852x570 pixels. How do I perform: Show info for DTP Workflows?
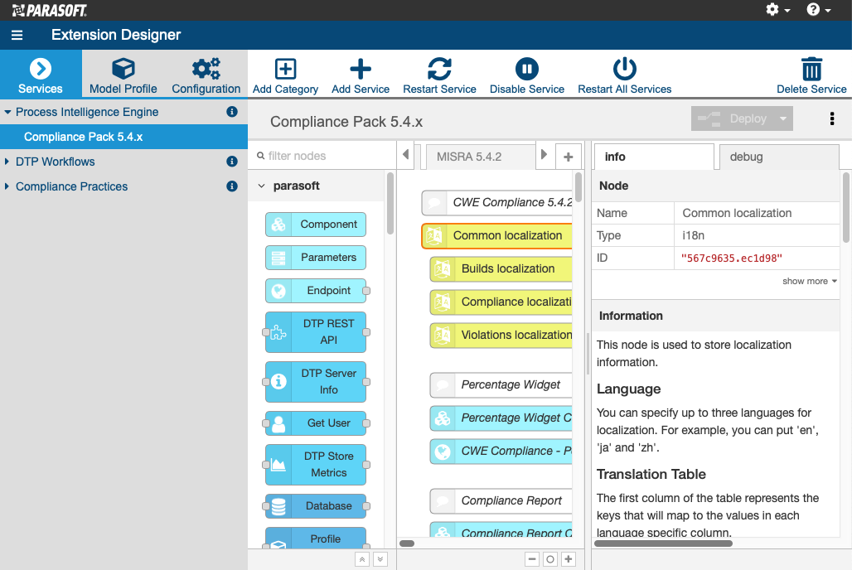click(x=232, y=162)
